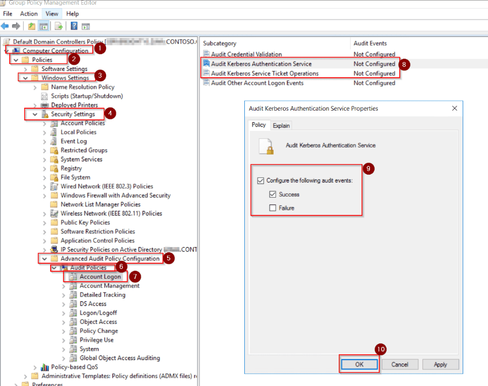Click the Policy-based QoS chart icon
The height and width of the screenshot is (386, 488).
(45, 368)
